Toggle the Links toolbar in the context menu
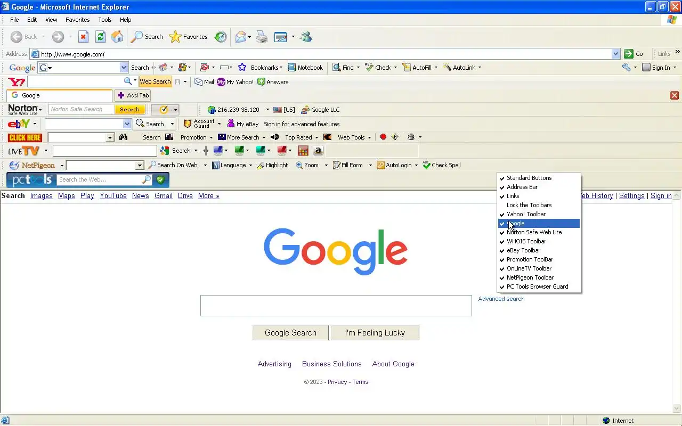 tap(539, 196)
